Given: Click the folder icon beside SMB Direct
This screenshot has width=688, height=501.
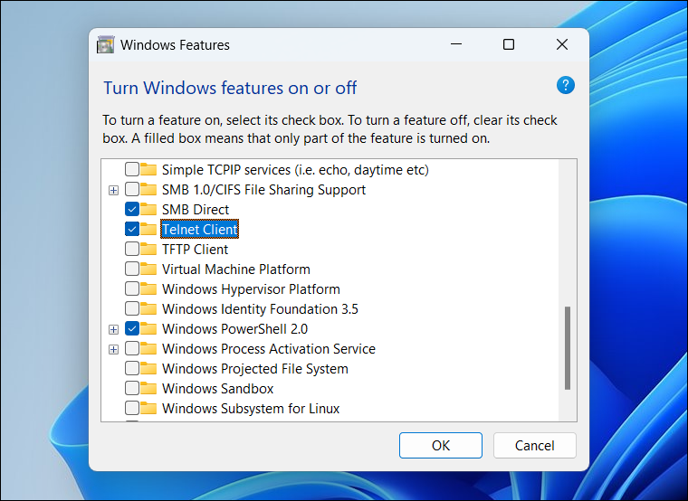Looking at the screenshot, I should point(148,209).
